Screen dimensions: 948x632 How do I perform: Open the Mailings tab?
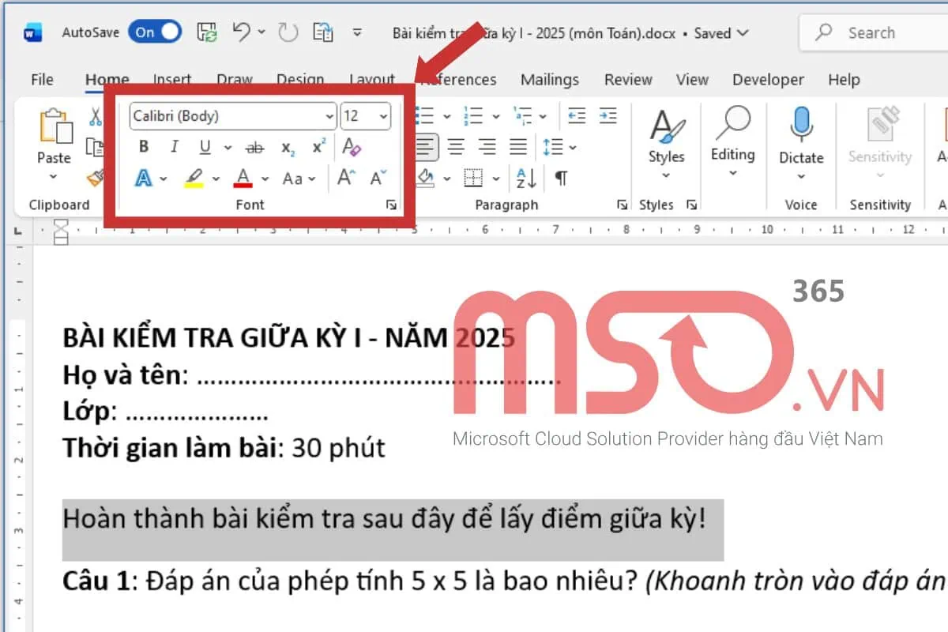click(550, 80)
